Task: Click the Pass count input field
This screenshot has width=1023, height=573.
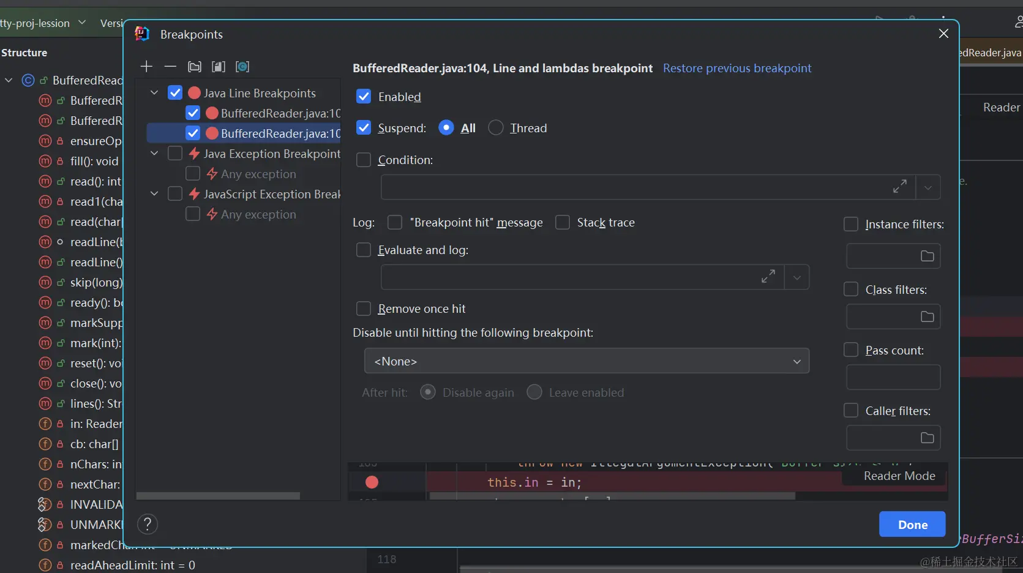Action: point(893,377)
